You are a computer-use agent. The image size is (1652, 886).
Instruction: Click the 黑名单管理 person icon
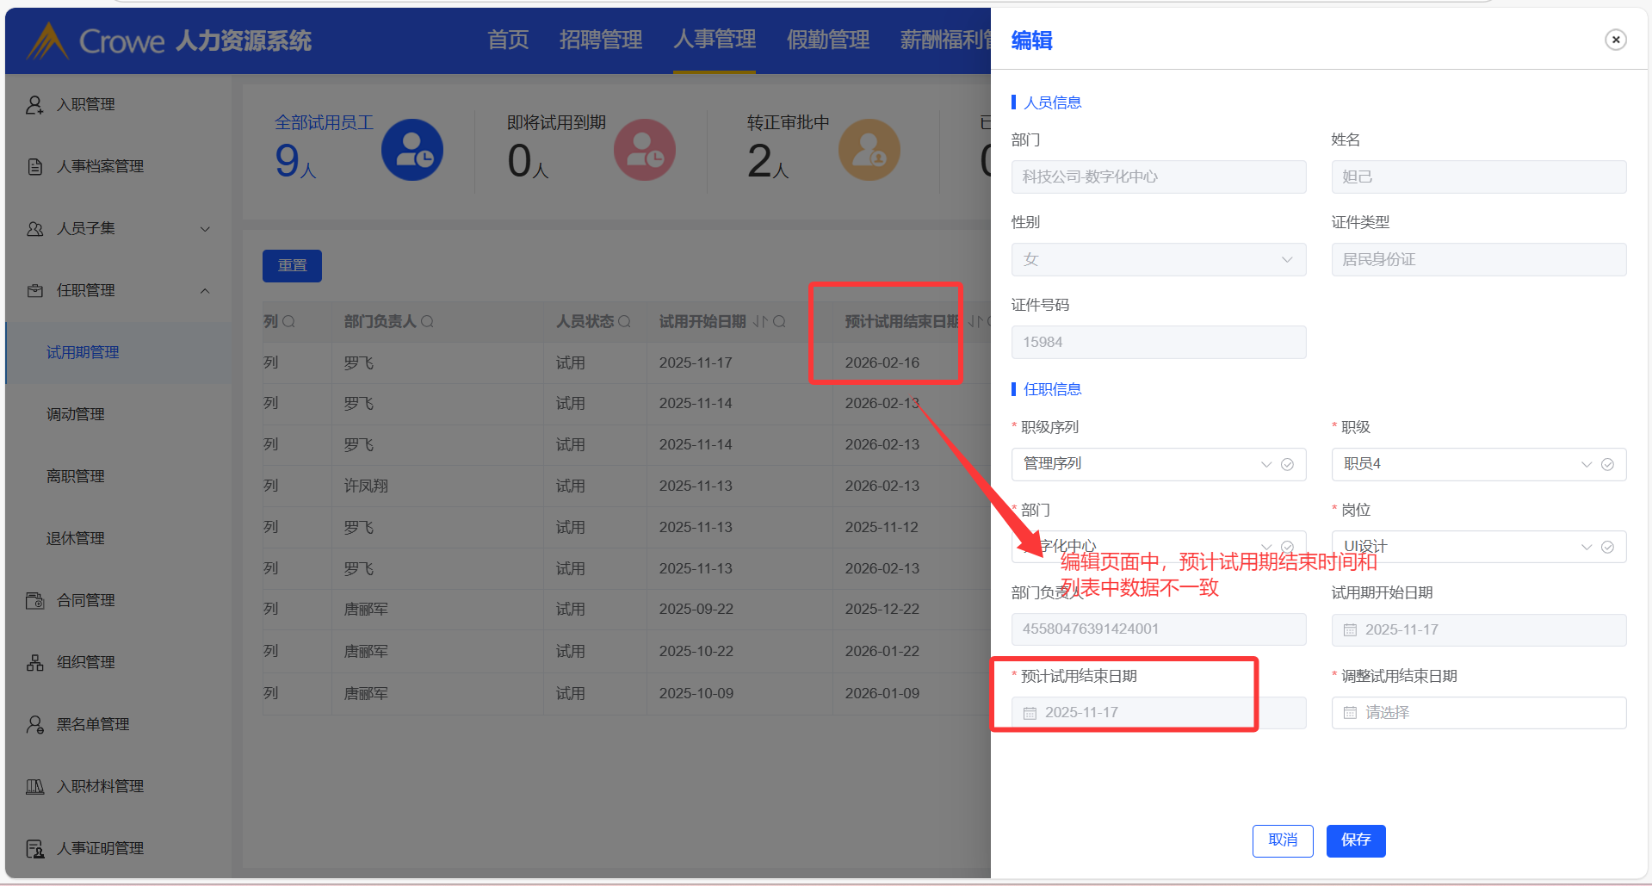tap(34, 725)
